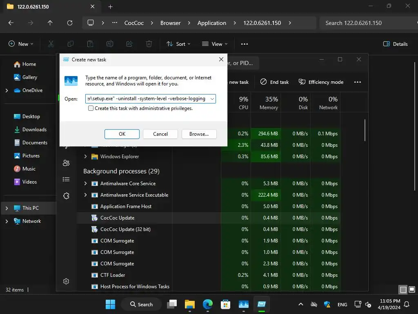
Task: Open Task Manager Details page icon
Action: tap(66, 179)
